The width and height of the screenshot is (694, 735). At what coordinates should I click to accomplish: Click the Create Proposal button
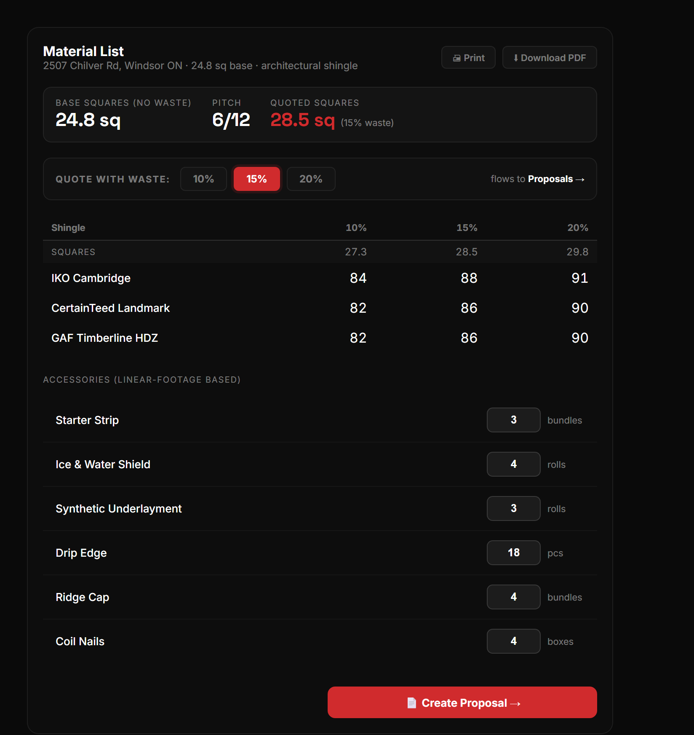[462, 703]
